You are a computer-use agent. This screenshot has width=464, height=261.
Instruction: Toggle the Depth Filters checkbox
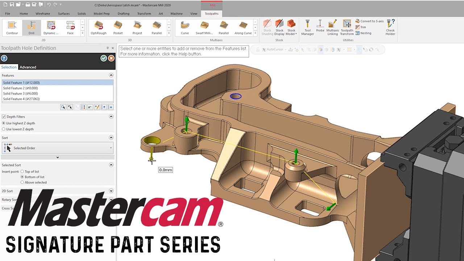[4, 117]
